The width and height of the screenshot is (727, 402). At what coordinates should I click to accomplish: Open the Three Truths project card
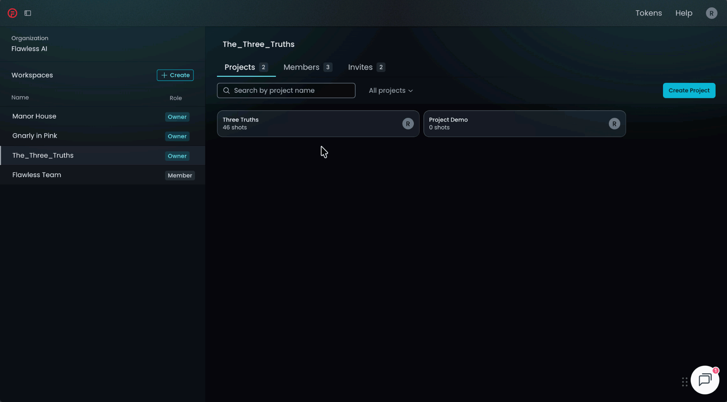(318, 124)
